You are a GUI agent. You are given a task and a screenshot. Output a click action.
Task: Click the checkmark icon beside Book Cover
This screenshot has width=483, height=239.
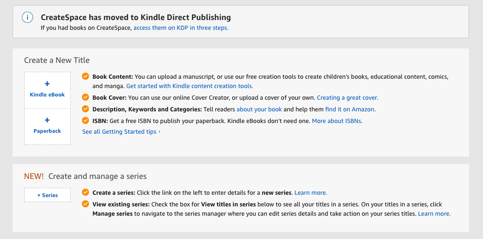[85, 97]
